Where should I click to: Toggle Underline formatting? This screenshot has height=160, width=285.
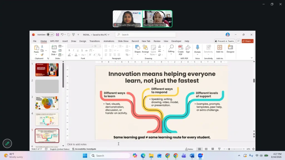tap(78, 51)
